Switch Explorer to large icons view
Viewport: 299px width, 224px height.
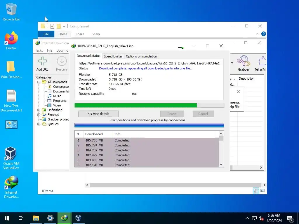pyautogui.click(x=263, y=191)
